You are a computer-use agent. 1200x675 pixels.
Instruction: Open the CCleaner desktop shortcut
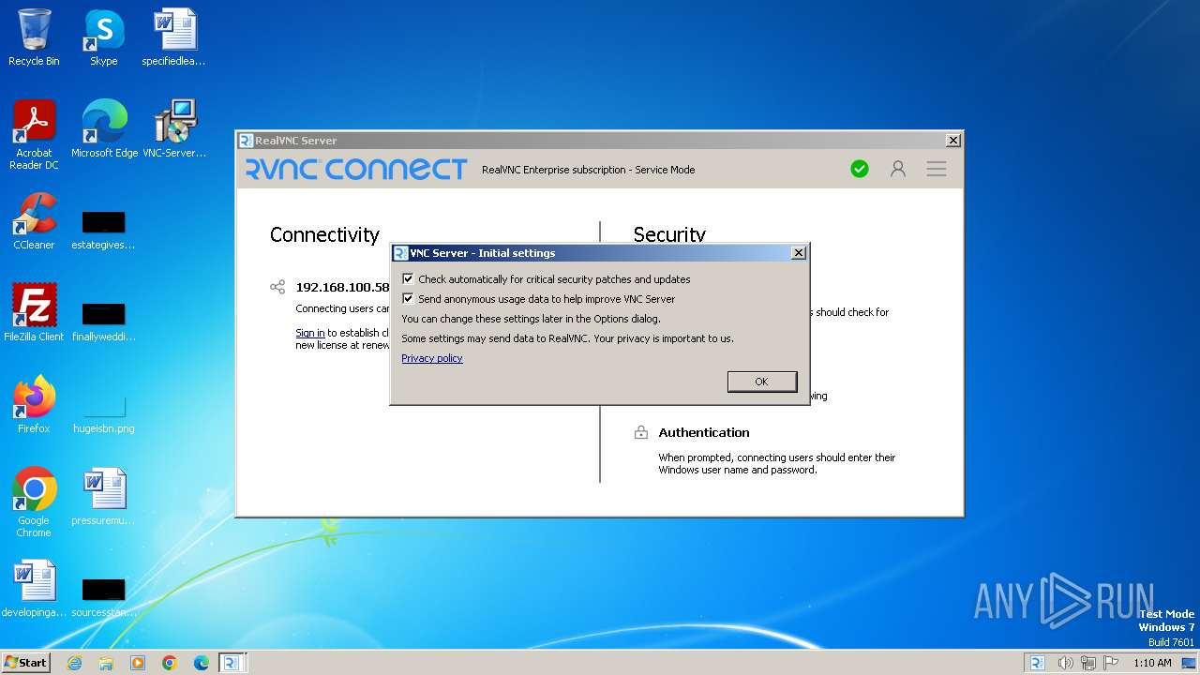tap(34, 221)
